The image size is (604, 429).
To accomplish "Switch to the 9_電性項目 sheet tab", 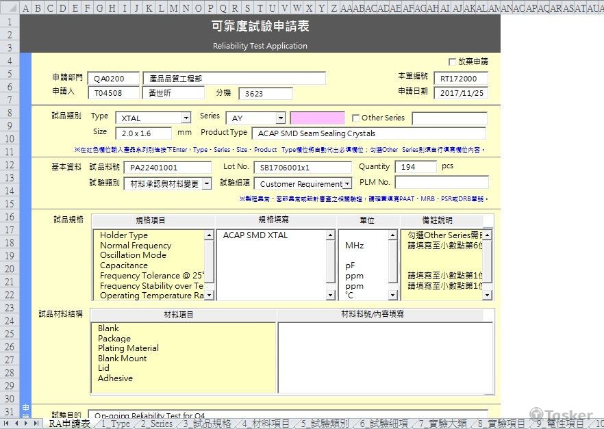I will (563, 423).
